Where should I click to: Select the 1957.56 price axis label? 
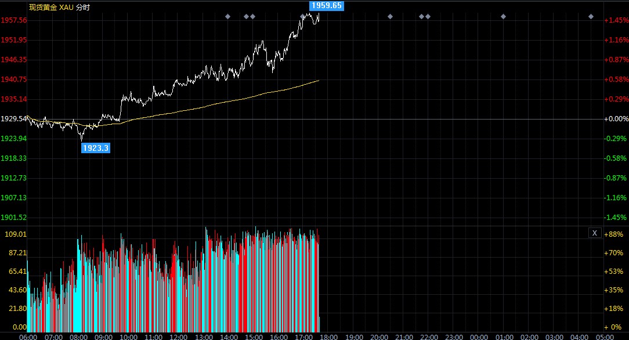(x=14, y=20)
